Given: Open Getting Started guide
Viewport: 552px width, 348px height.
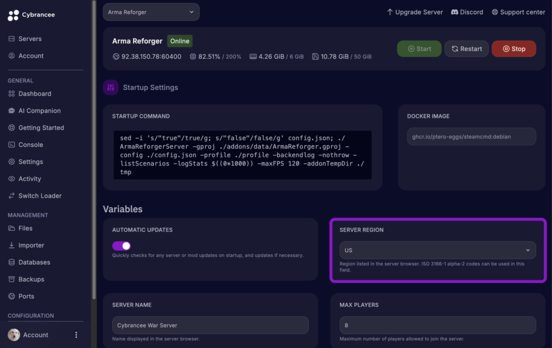Looking at the screenshot, I should [x=41, y=128].
